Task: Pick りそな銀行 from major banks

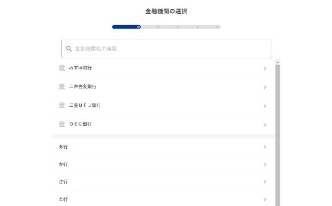Action: coord(81,124)
